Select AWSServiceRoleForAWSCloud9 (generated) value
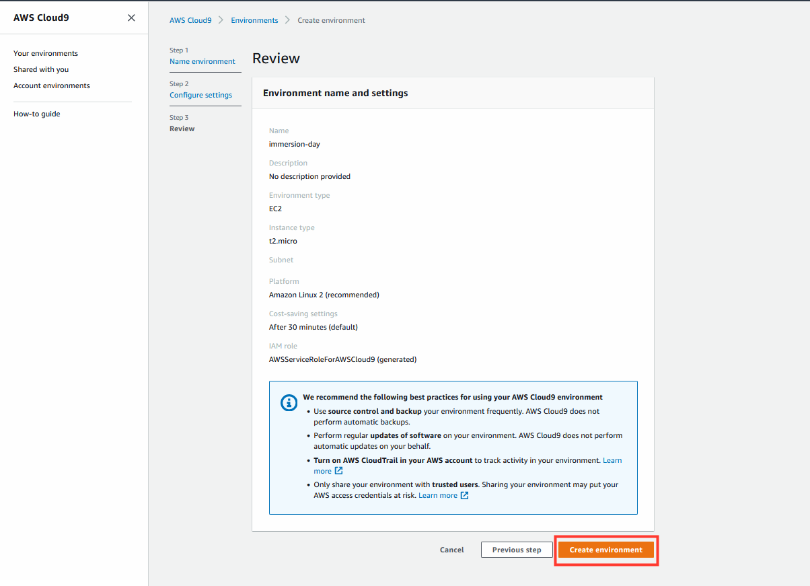 click(343, 359)
